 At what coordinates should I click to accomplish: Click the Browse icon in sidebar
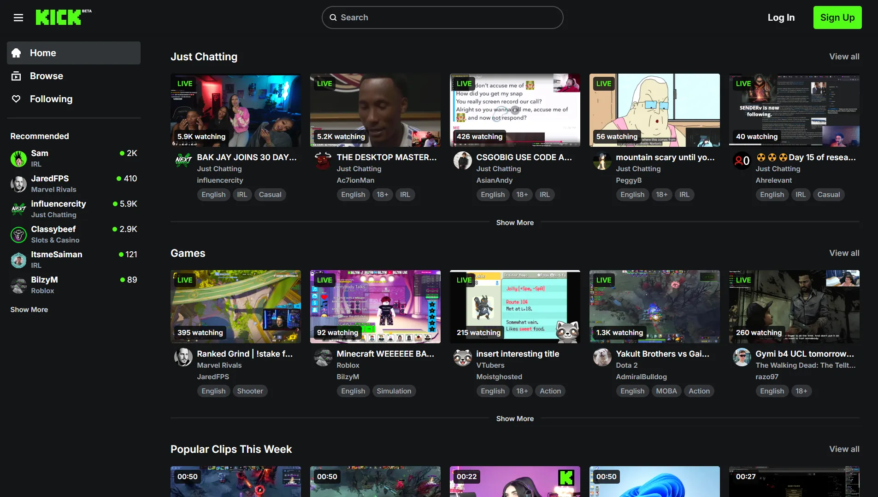pos(16,76)
